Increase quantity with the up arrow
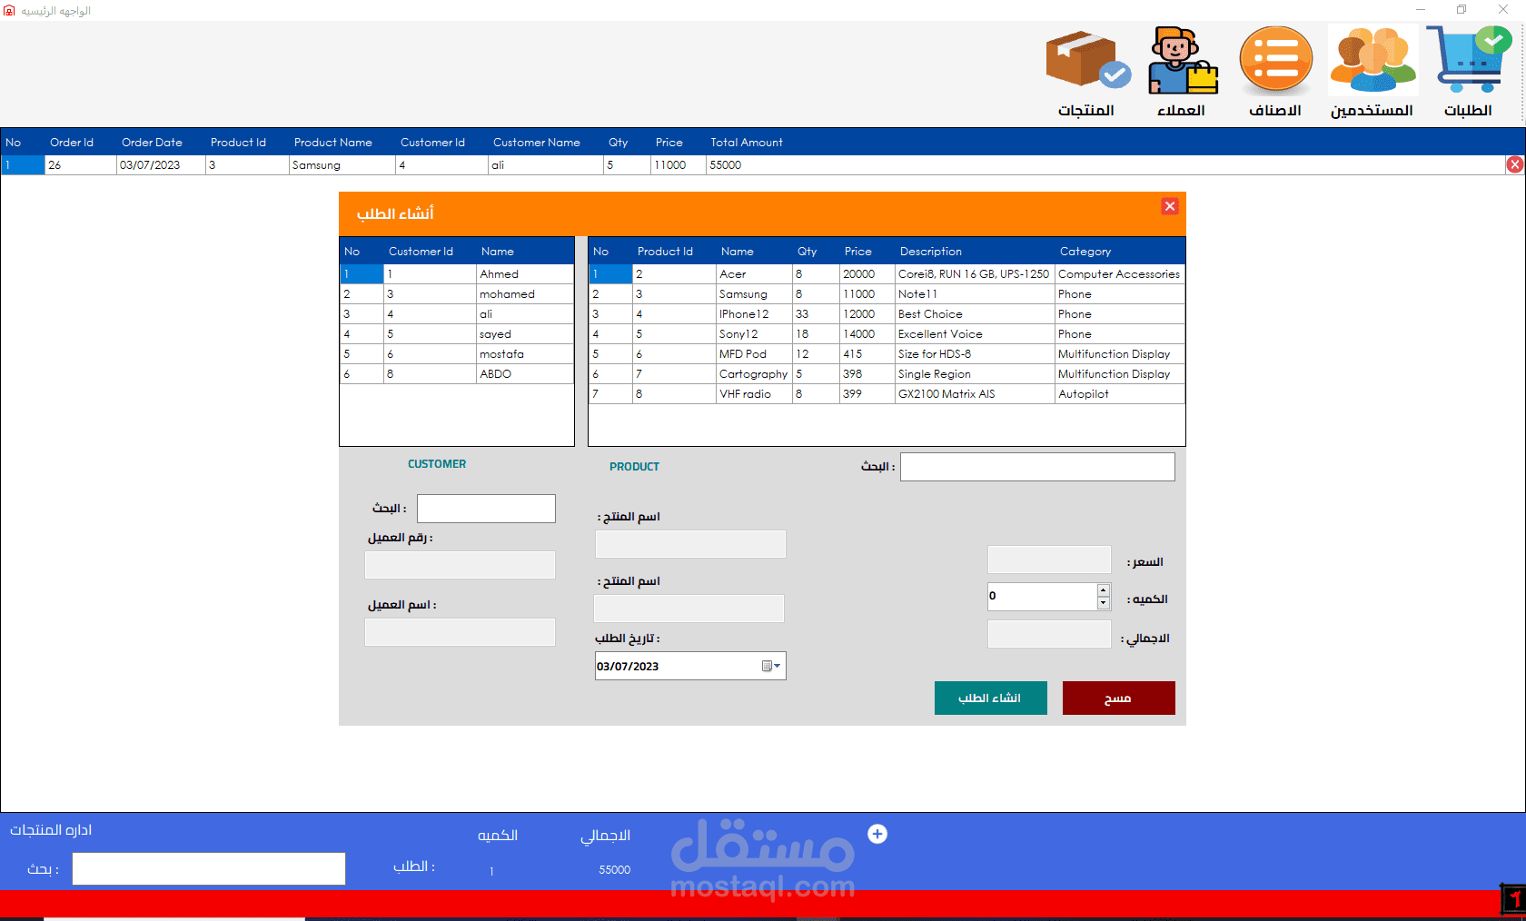This screenshot has height=921, width=1526. 1104,590
